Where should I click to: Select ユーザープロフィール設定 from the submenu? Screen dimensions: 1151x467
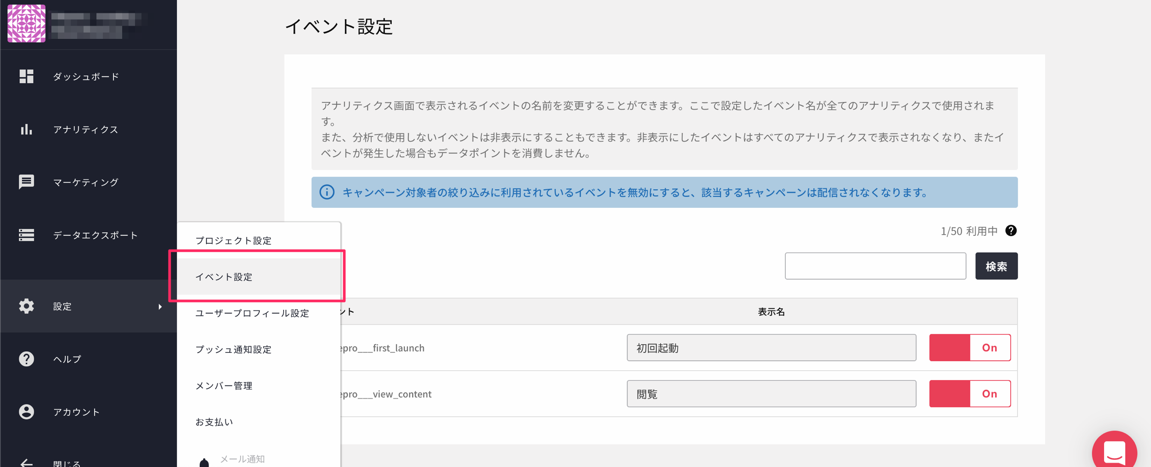pos(259,312)
